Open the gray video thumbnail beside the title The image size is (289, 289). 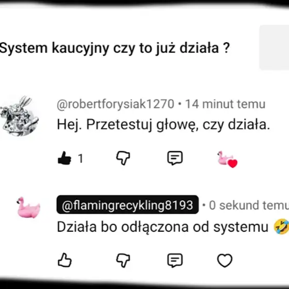(x=274, y=47)
